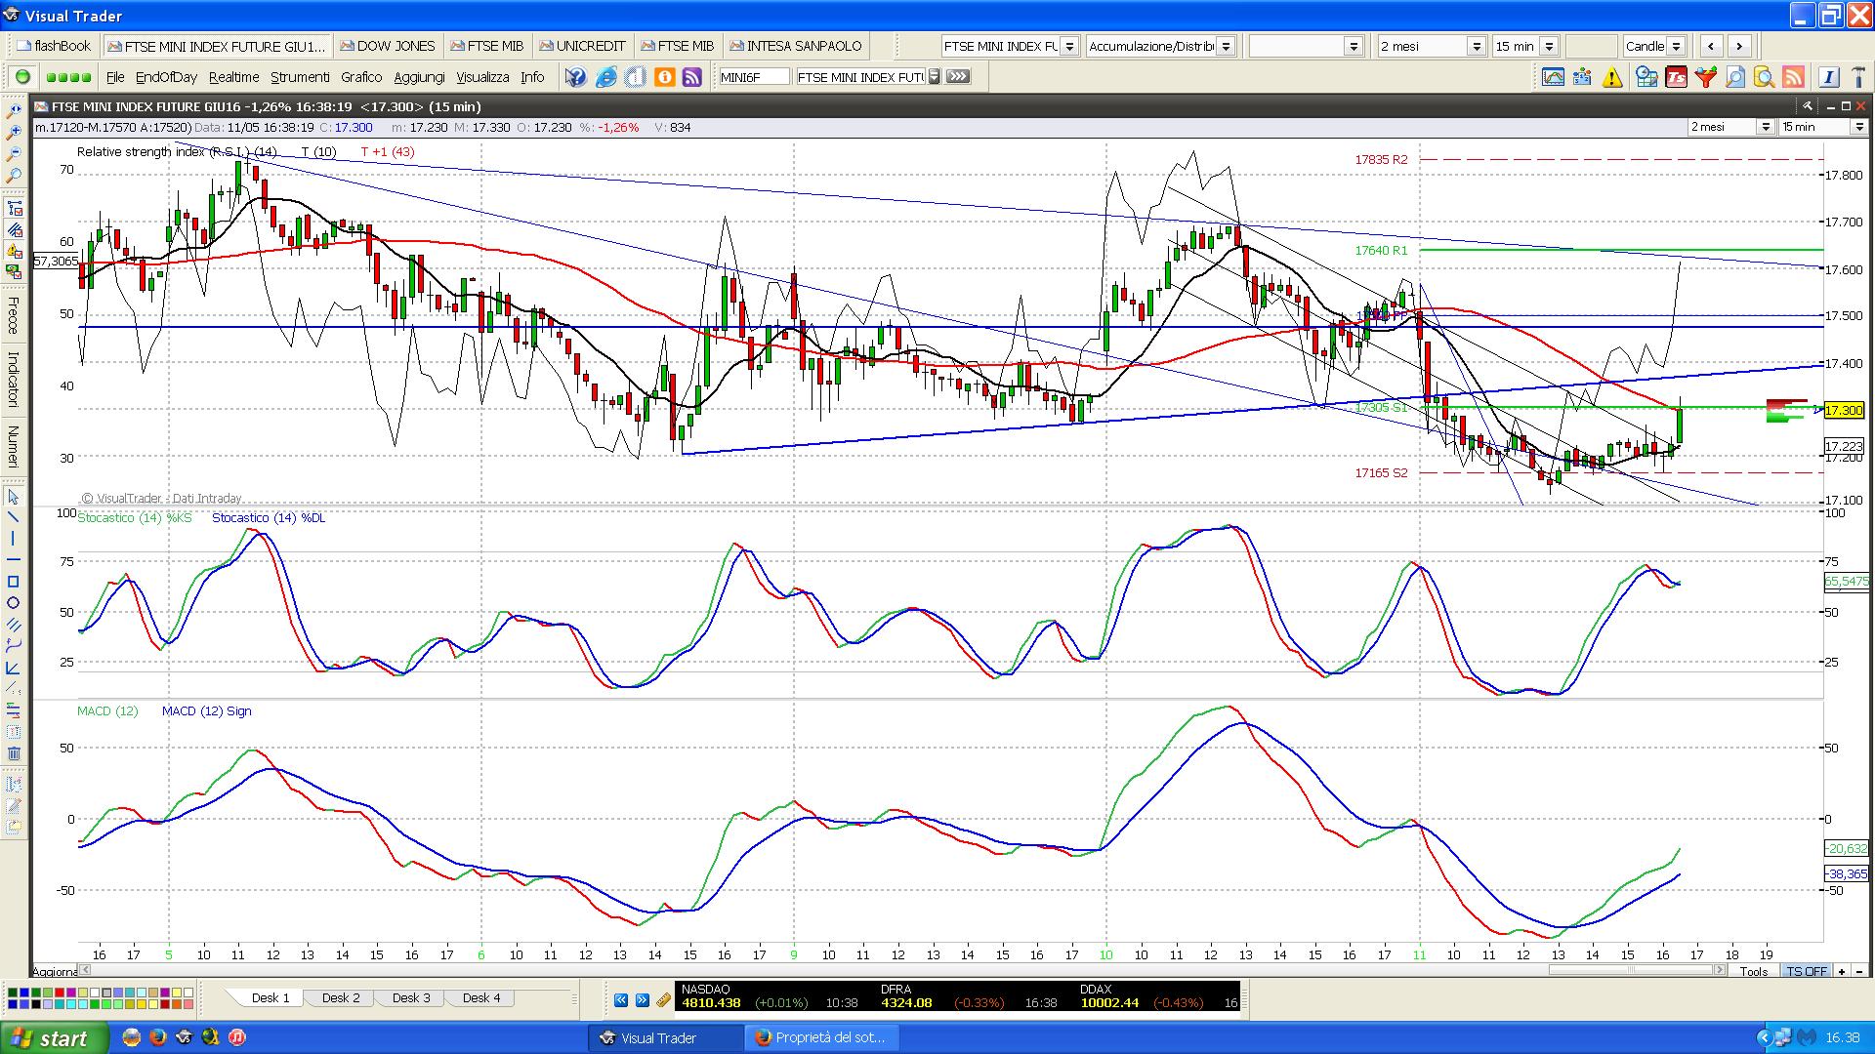Click the previous arrow button in top toolbar
Viewport: 1875px width, 1054px height.
click(x=1711, y=46)
